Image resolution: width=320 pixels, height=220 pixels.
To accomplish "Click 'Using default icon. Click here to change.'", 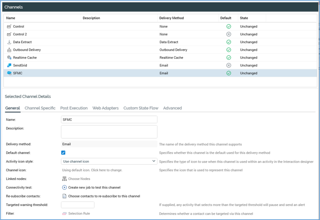I will [x=92, y=170].
